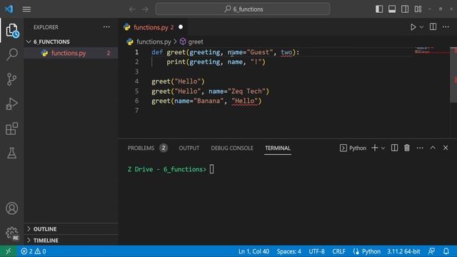The image size is (457, 257).
Task: Click the terminal prompt input area
Action: coord(212,169)
